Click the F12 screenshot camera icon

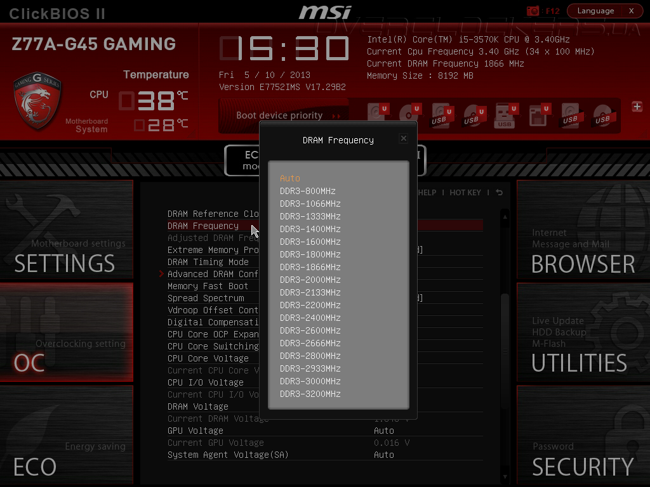pyautogui.click(x=533, y=11)
